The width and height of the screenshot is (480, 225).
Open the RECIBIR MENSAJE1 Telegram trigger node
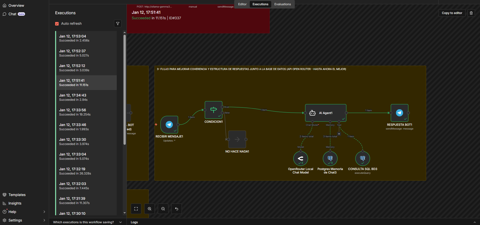tap(169, 124)
